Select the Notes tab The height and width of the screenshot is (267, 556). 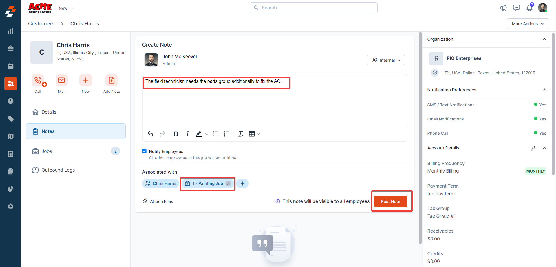coord(76,131)
